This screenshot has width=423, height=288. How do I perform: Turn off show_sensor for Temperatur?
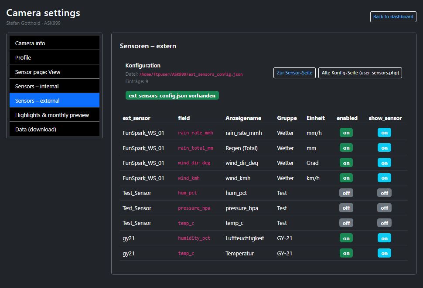(x=384, y=253)
